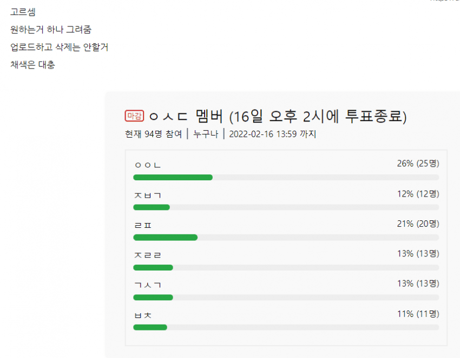Click the red 마감 badge icon
460x358 pixels.
[x=134, y=116]
